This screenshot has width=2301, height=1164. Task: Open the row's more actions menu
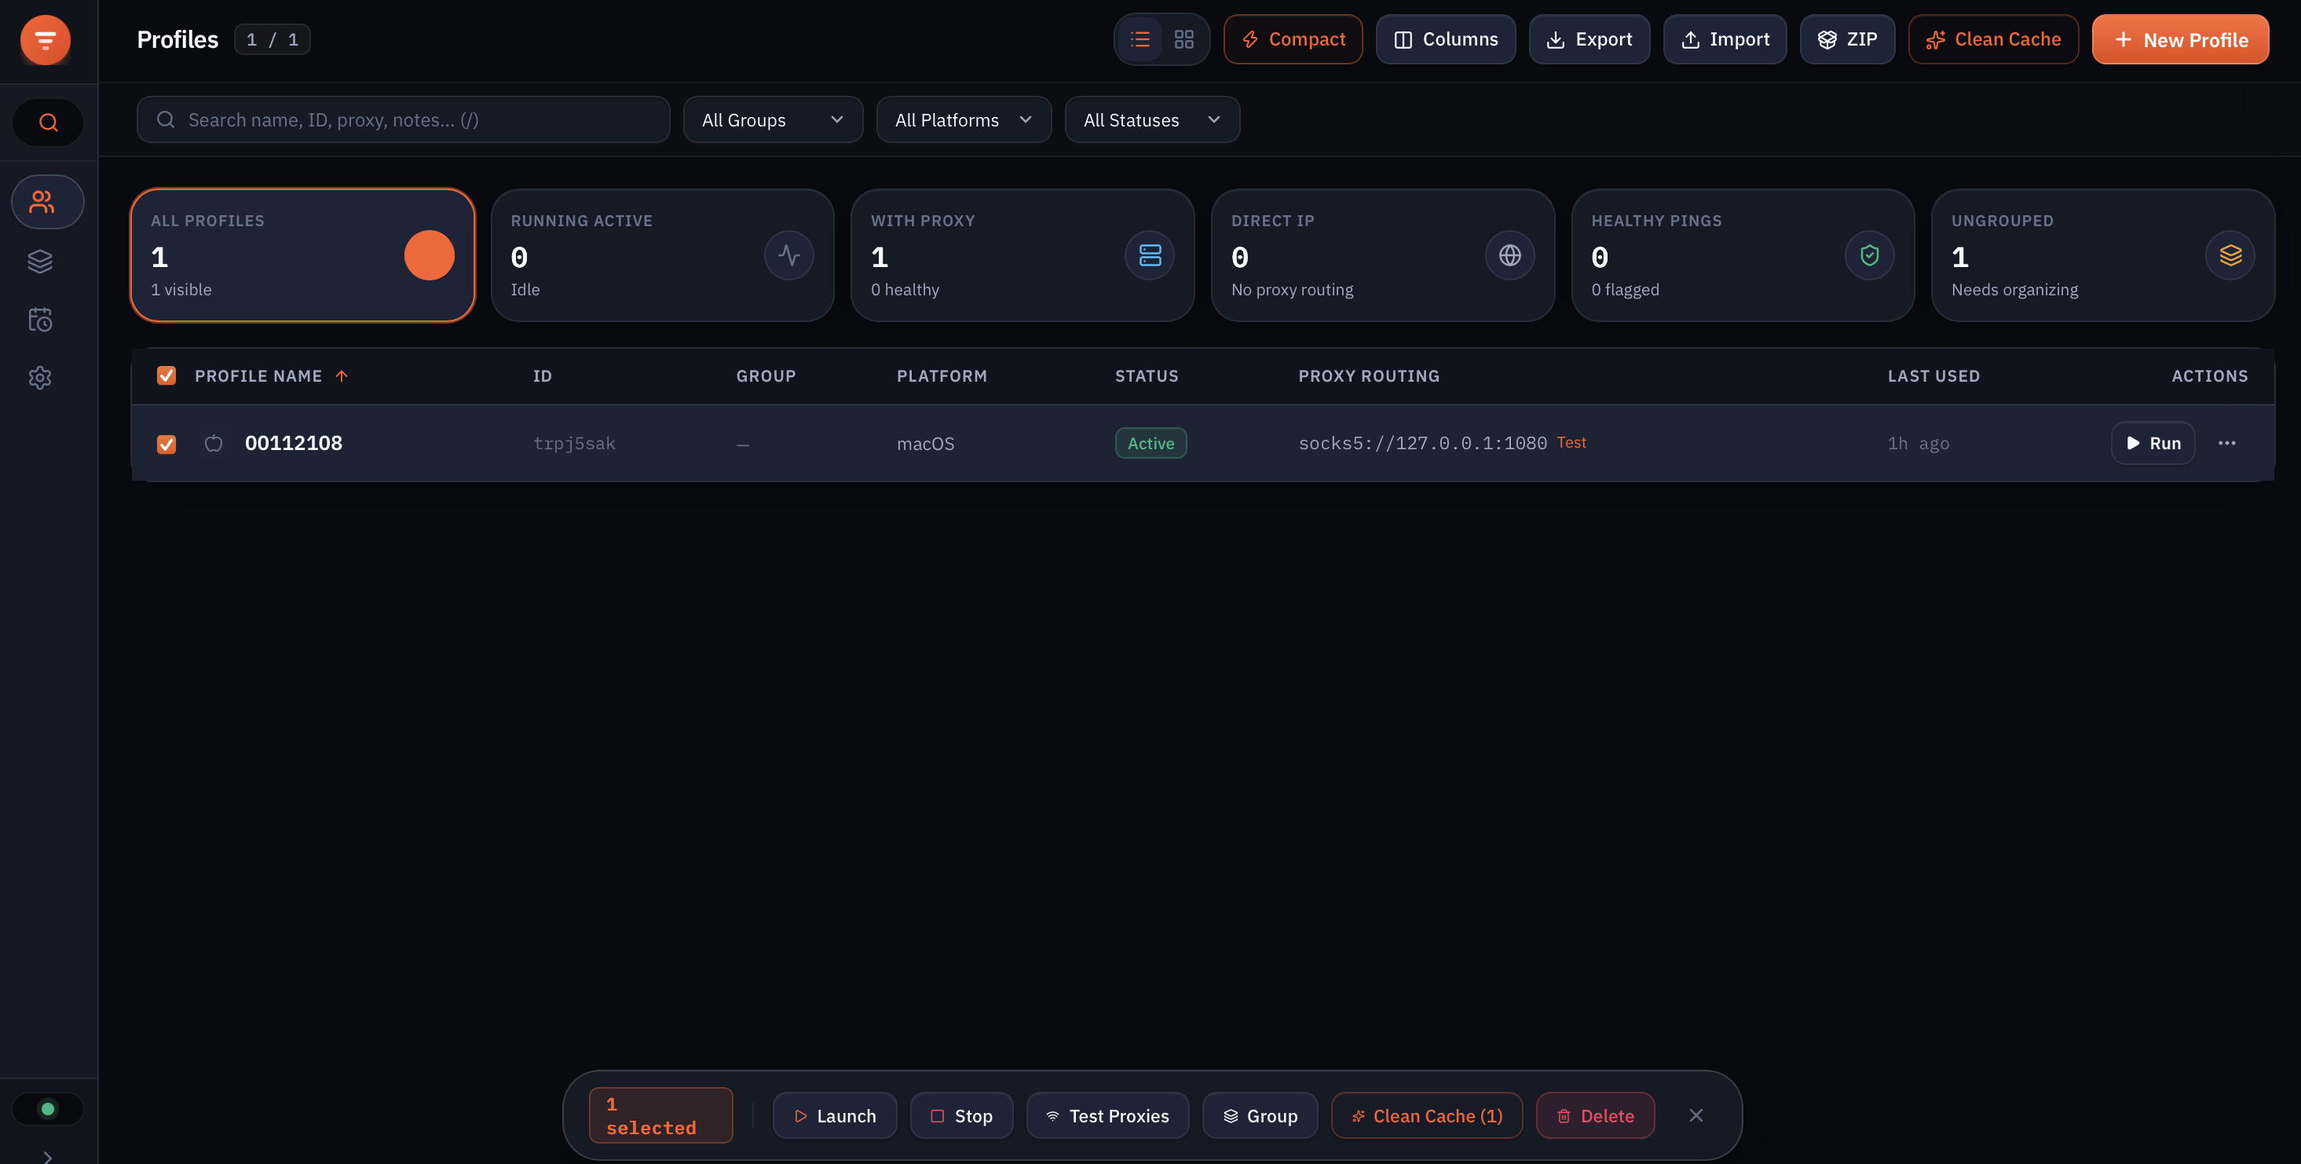(x=2227, y=443)
